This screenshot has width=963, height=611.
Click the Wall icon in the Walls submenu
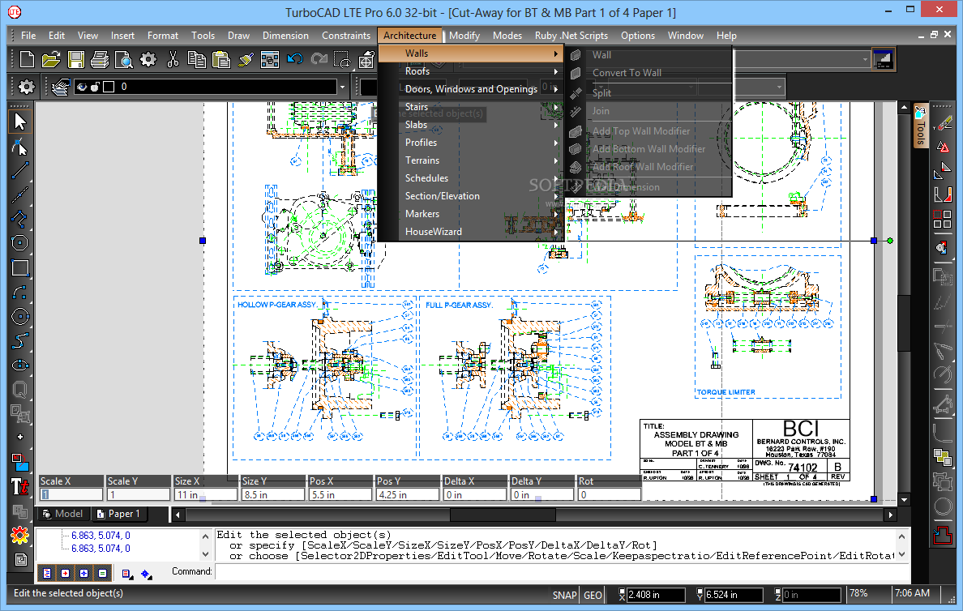click(576, 55)
